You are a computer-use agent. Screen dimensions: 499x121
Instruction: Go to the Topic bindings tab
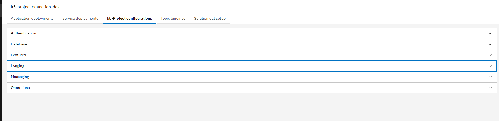[x=173, y=19]
